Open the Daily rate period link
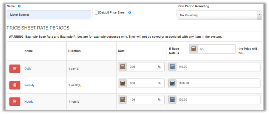The image size is (269, 114). pos(28,69)
